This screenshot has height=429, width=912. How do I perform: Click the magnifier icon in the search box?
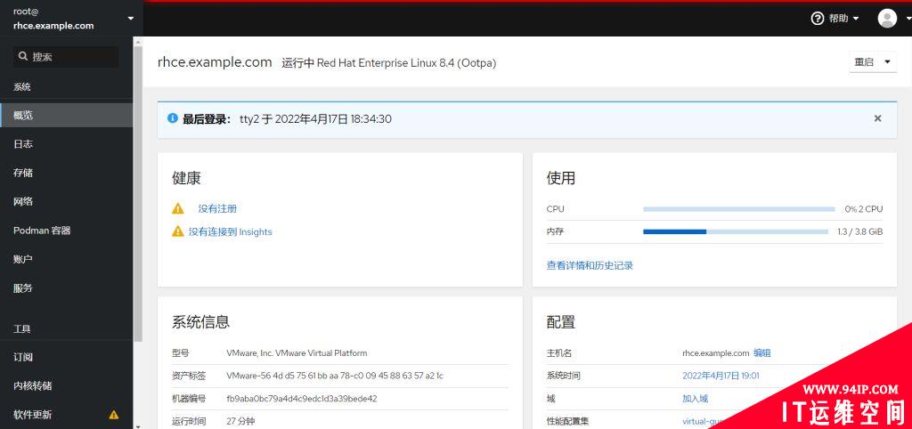[23, 56]
